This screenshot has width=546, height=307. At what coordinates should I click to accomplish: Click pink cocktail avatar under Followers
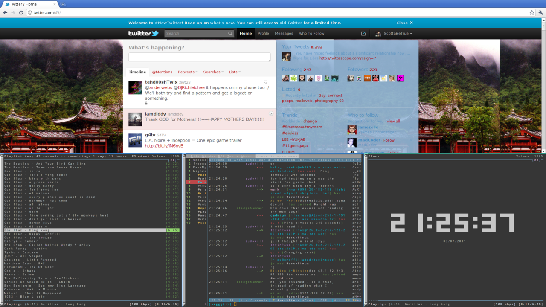[400, 78]
